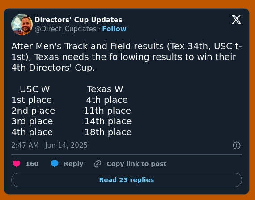Click the tweet text about Men's Track and Field

[x=127, y=57]
